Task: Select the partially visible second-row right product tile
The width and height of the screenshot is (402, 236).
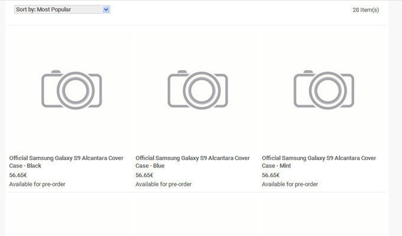Action: (x=324, y=216)
